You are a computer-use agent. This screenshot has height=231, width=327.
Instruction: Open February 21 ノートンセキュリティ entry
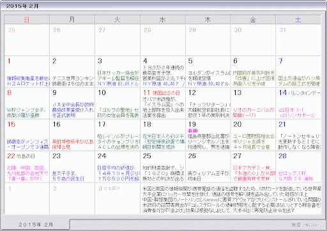click(299, 142)
